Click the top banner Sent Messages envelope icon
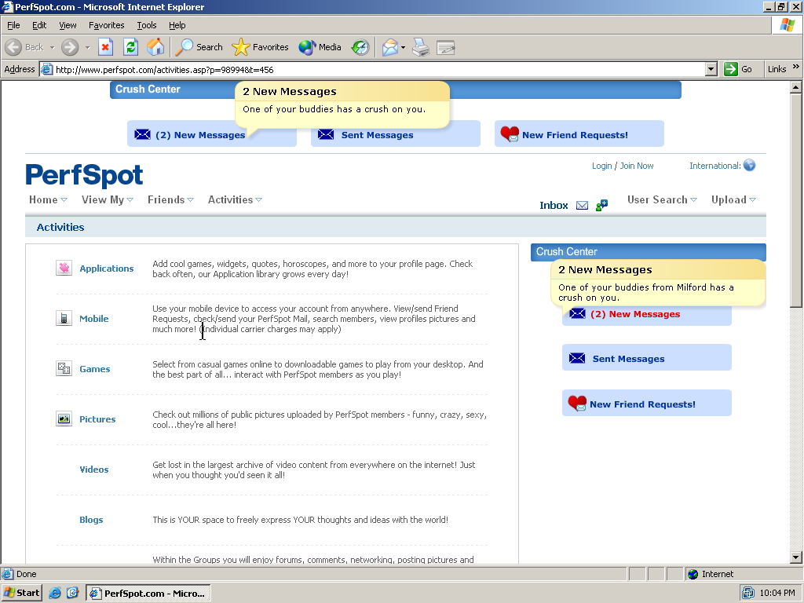 (x=326, y=134)
